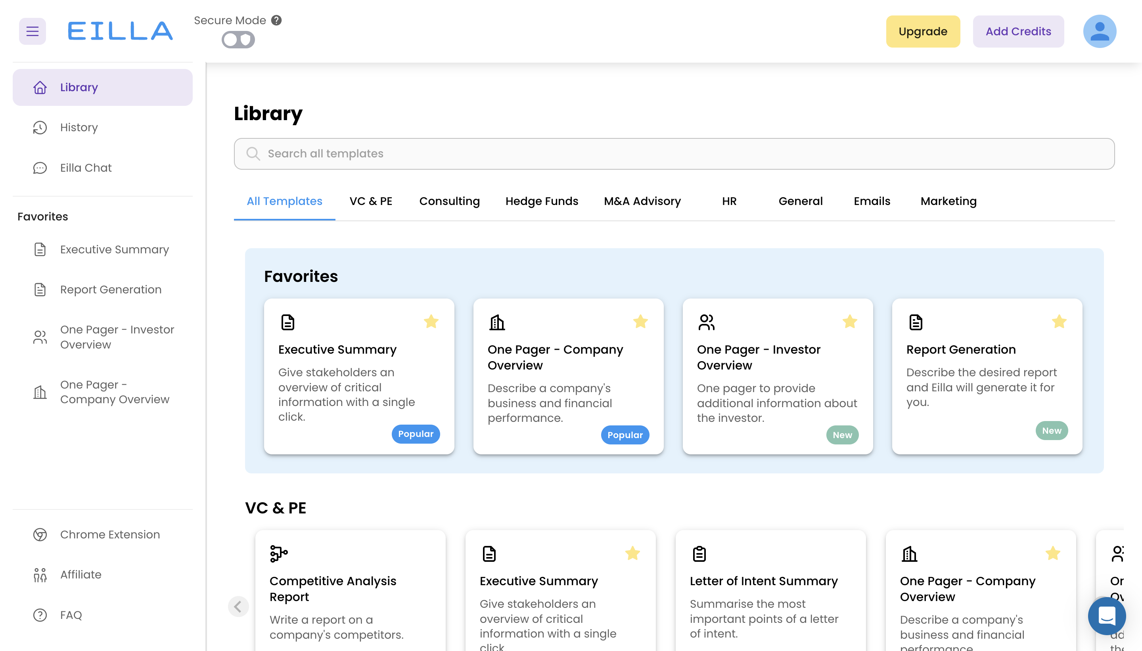Image resolution: width=1142 pixels, height=651 pixels.
Task: Switch to the VC & PE tab
Action: tap(371, 201)
